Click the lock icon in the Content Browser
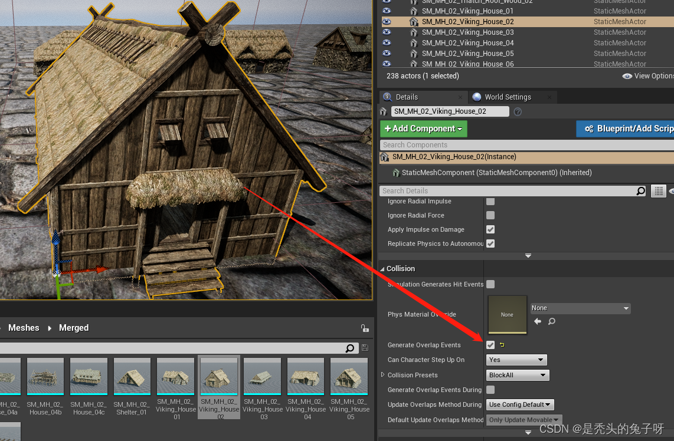Image resolution: width=674 pixels, height=441 pixels. click(x=365, y=328)
